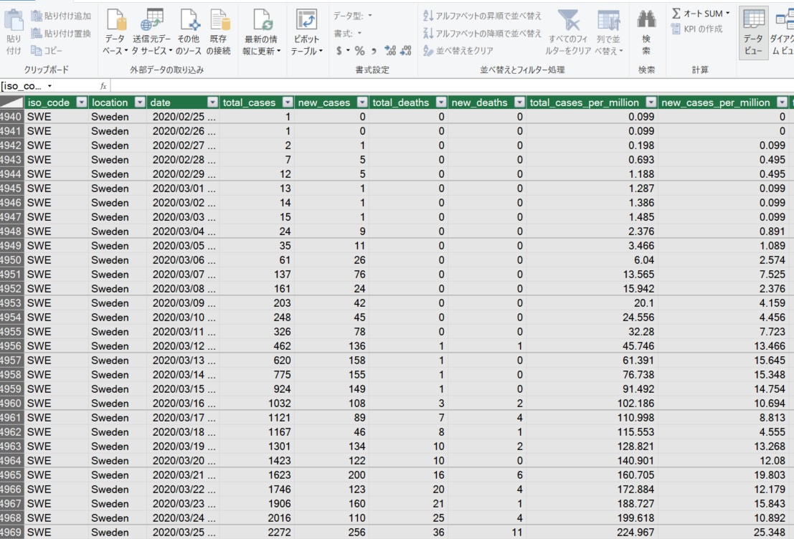Open the From Database (データベース) import menu
The width and height of the screenshot is (794, 539).
pyautogui.click(x=115, y=32)
